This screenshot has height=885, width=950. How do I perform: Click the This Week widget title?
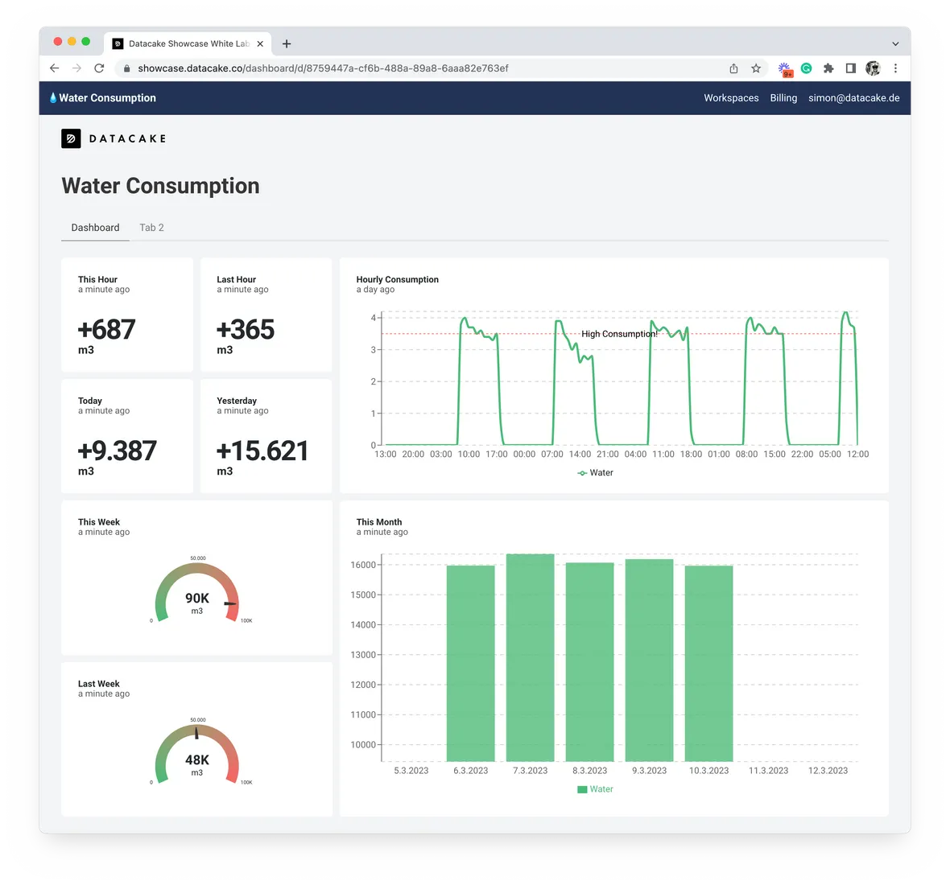pyautogui.click(x=99, y=522)
